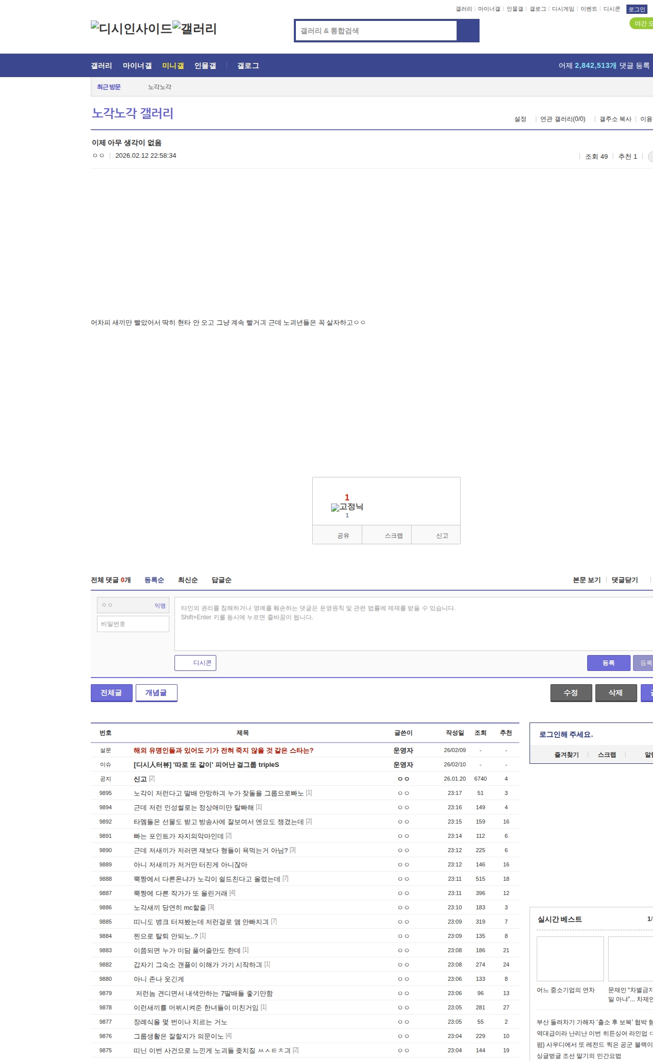The width and height of the screenshot is (653, 1061).
Task: Open the 노각노각 recent visit entry
Action: tap(160, 87)
